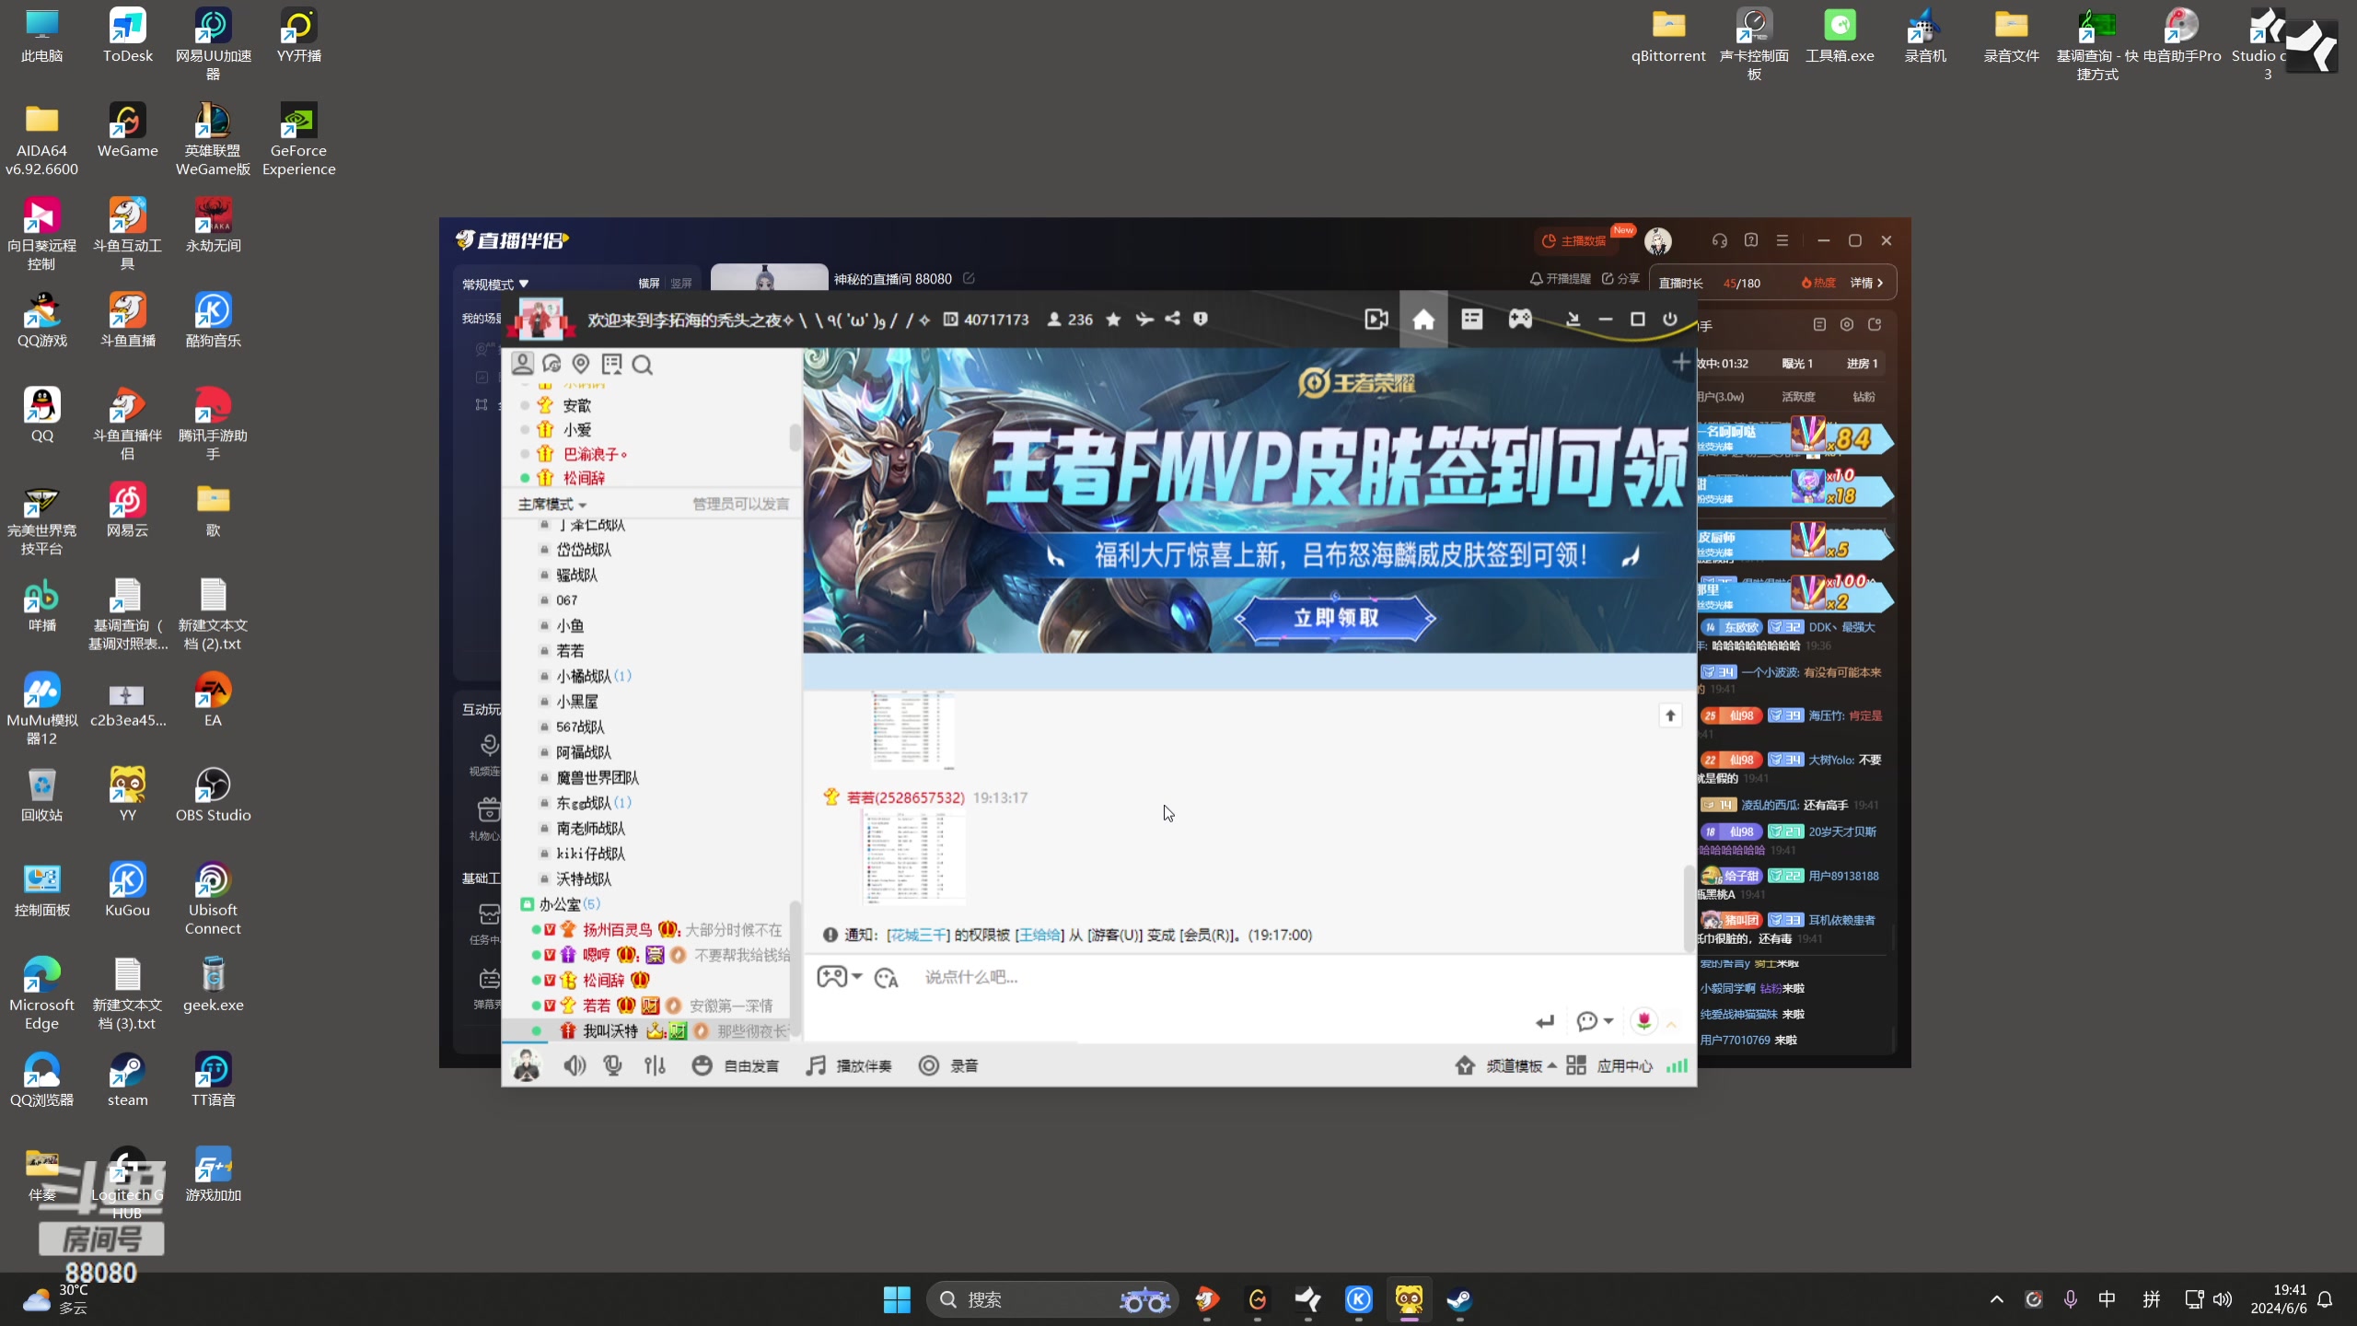
Task: Open the speaker volume slider
Action: 575,1065
